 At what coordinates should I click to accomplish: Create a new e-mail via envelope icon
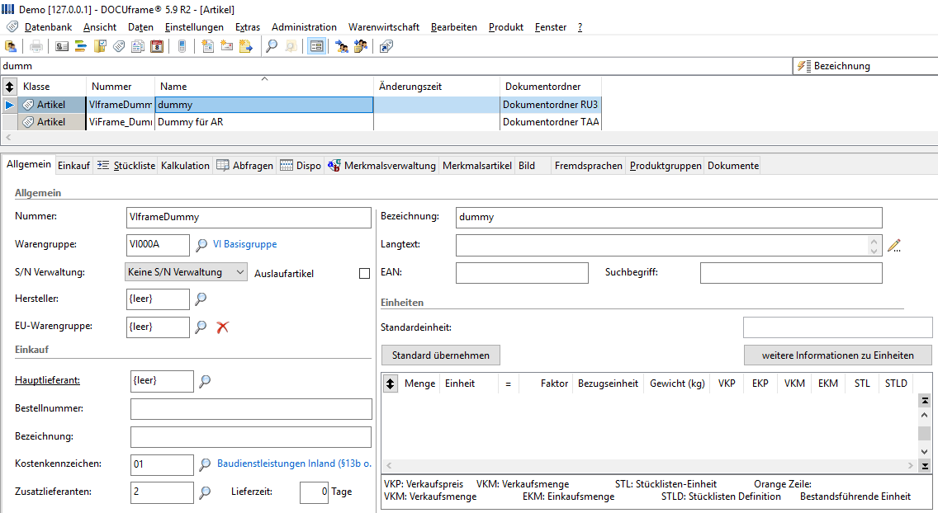tap(227, 46)
